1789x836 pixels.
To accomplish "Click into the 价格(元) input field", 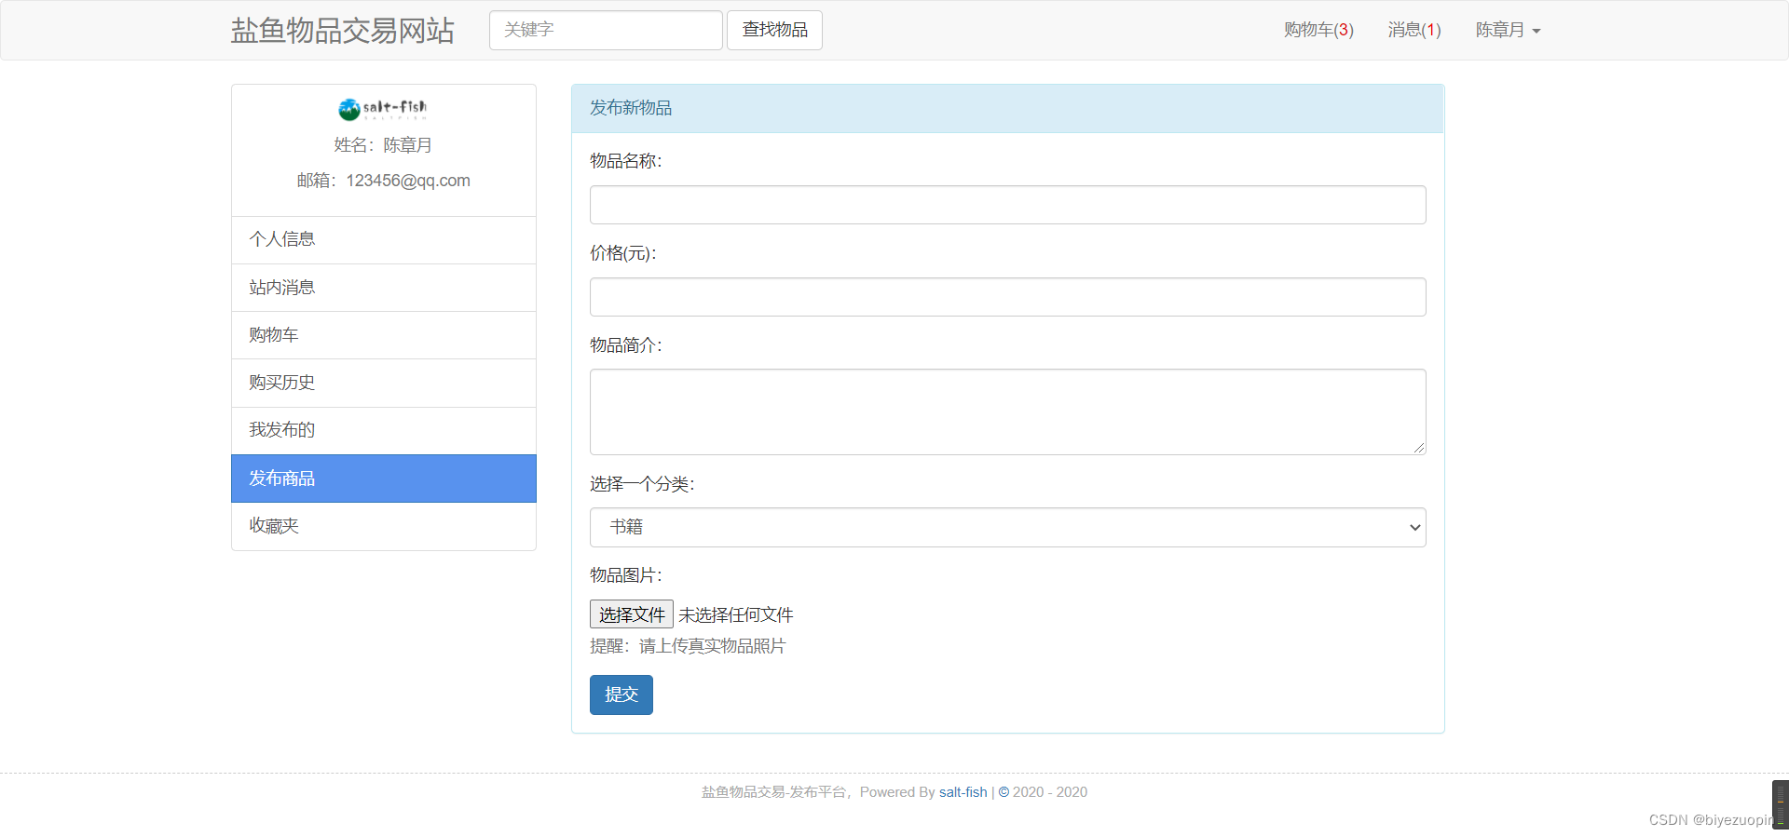I will pos(1007,297).
